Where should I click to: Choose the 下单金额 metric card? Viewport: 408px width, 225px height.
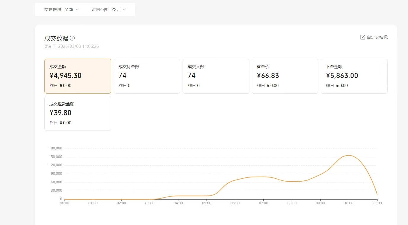354,76
